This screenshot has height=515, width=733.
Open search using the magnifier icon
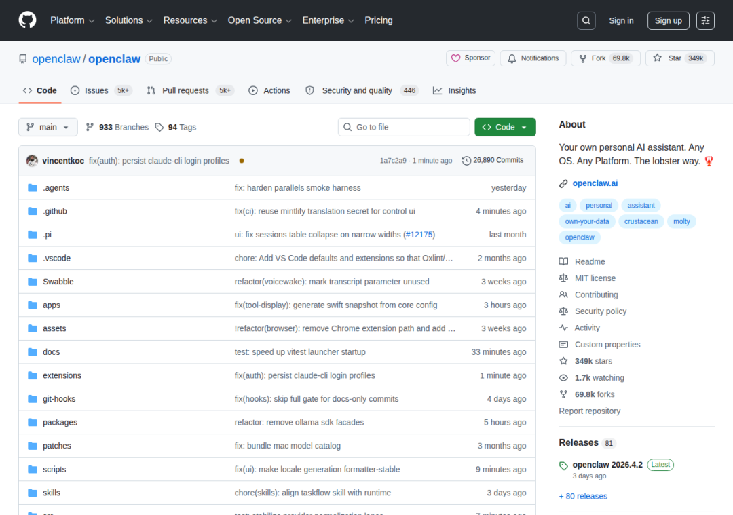click(x=586, y=20)
